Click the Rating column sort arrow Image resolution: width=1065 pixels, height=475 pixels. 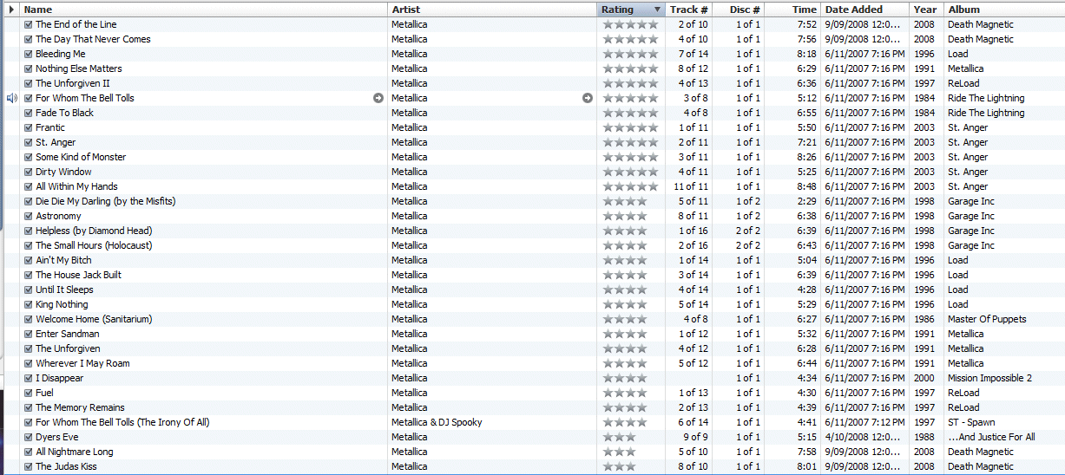pos(657,10)
